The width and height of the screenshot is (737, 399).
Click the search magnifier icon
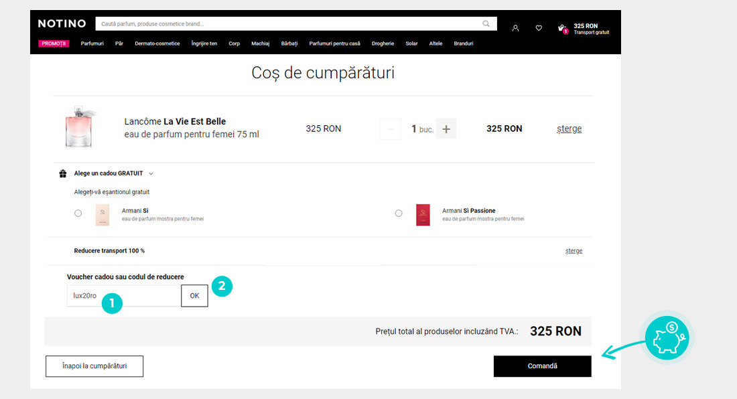[x=486, y=23]
